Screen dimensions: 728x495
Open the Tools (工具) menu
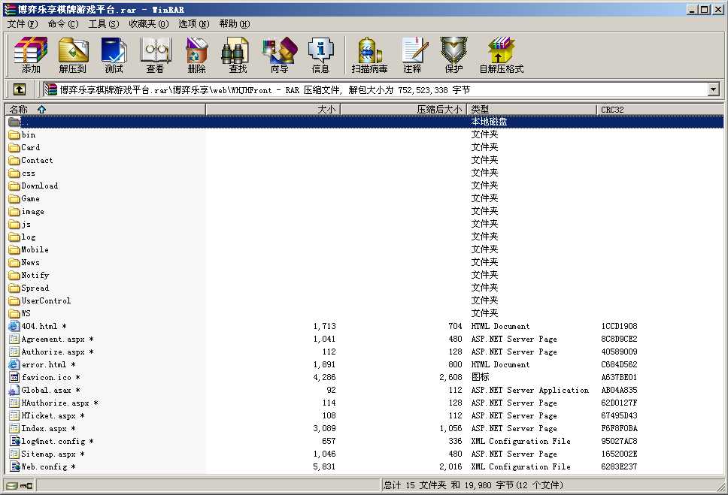pos(104,23)
